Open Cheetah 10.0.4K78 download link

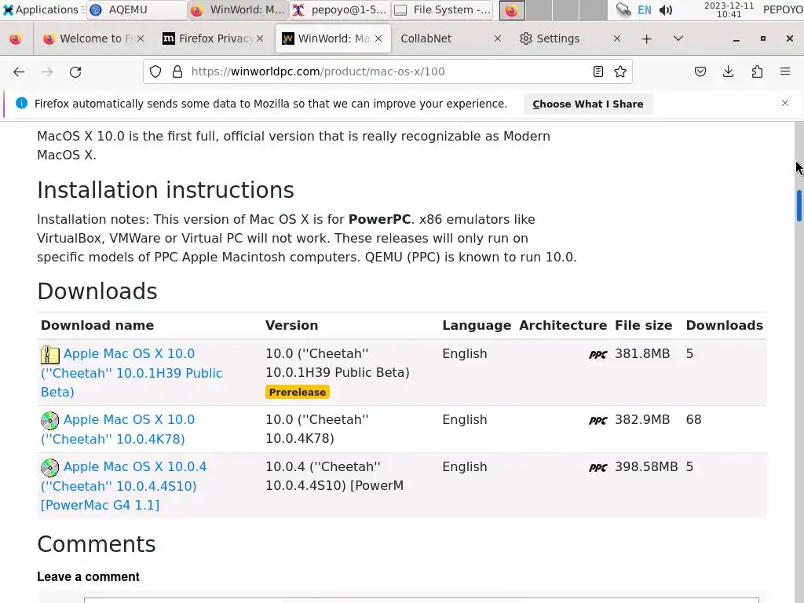(x=118, y=429)
